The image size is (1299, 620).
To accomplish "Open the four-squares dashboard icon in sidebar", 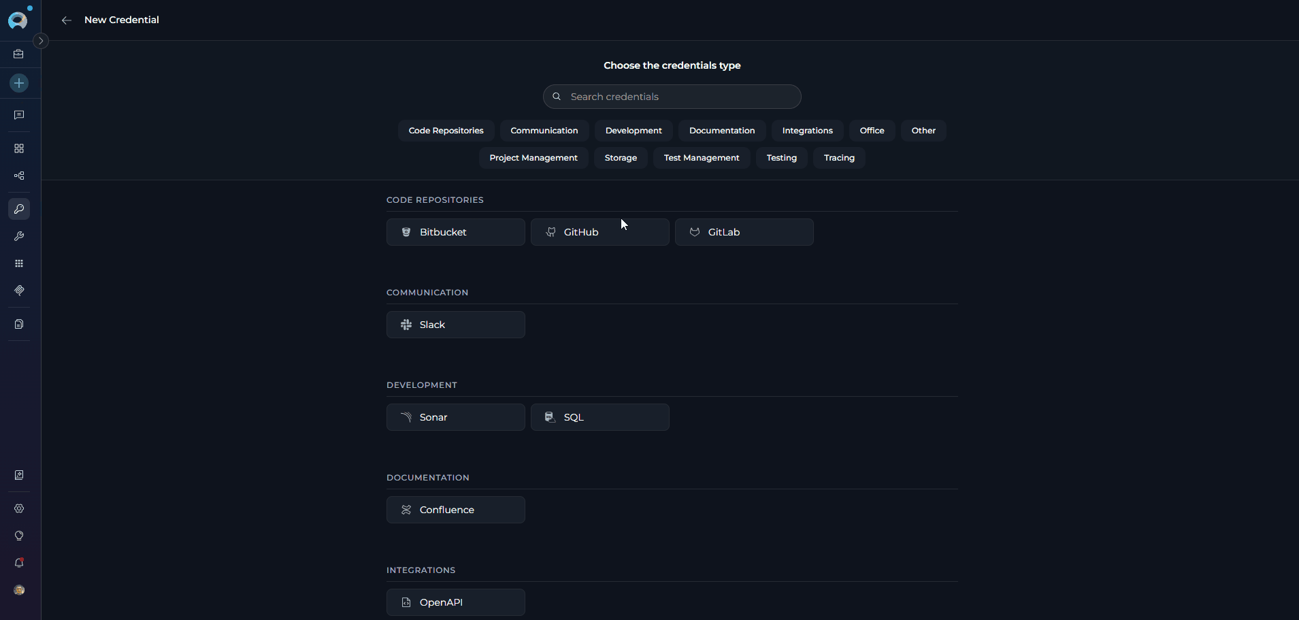I will 19,148.
